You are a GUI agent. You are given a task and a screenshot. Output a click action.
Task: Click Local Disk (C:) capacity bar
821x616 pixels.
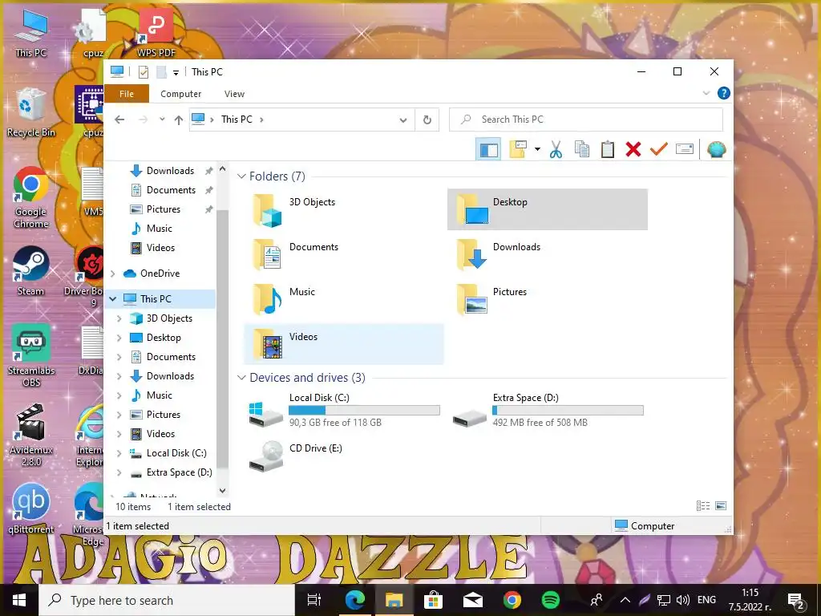[365, 411]
